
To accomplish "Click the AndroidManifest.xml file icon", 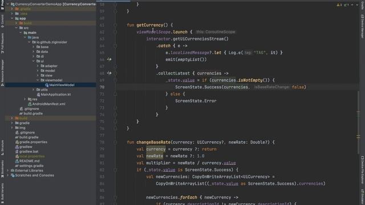I will point(30,104).
